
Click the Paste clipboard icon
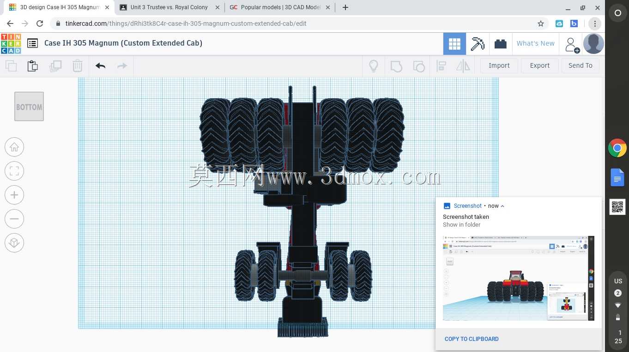pyautogui.click(x=33, y=66)
